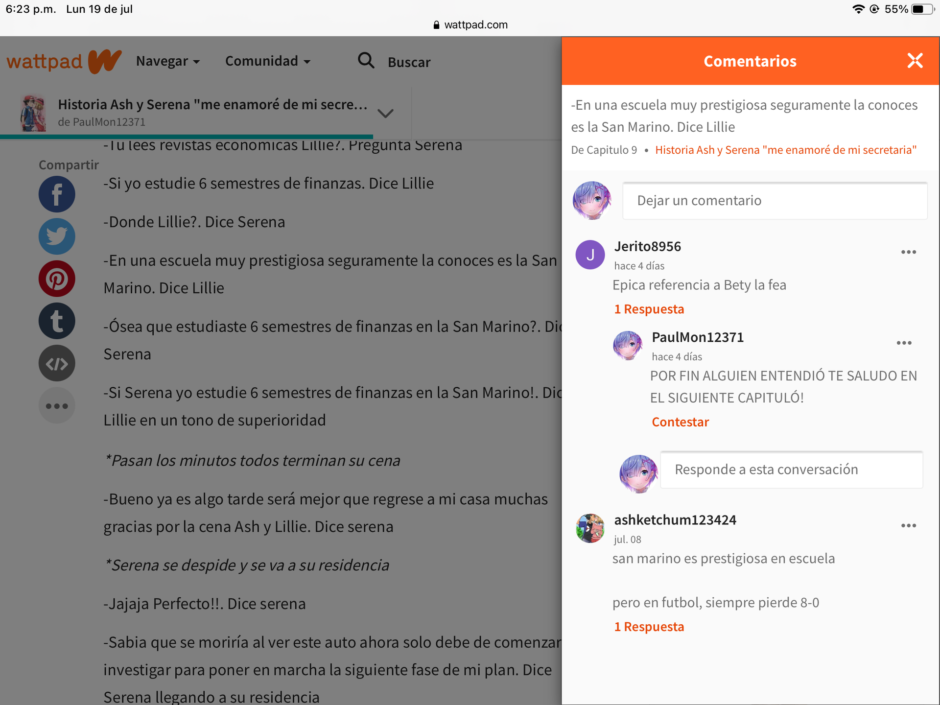
Task: Expand the Navegar dropdown menu
Action: point(168,61)
